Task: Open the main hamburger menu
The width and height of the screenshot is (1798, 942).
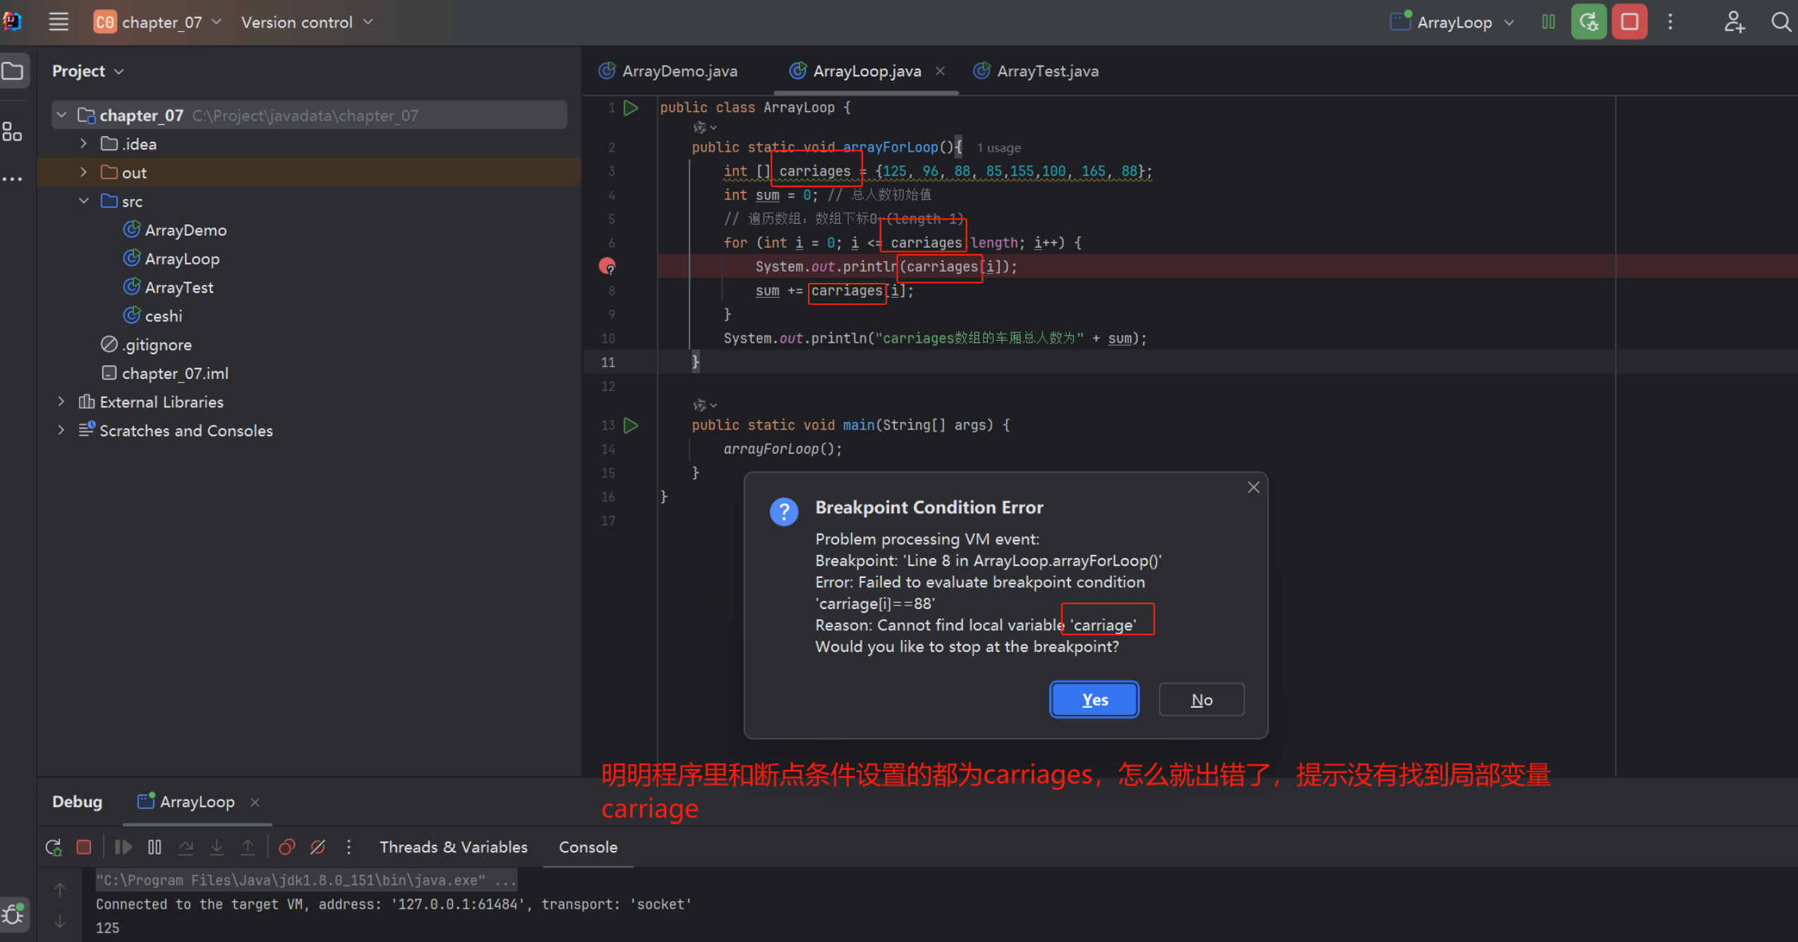Action: pos(59,22)
